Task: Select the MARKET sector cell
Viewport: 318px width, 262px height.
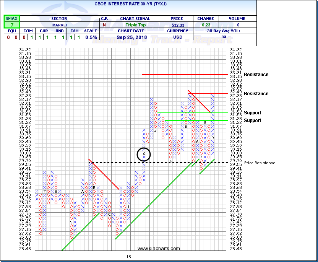Action: coord(59,24)
